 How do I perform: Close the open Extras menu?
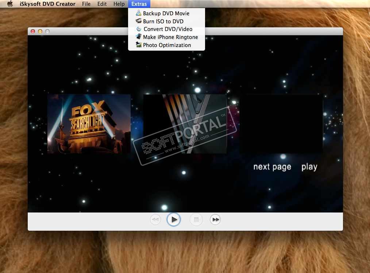(x=139, y=4)
